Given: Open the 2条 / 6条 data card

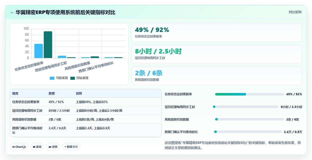Looking at the screenshot, I should (217, 76).
